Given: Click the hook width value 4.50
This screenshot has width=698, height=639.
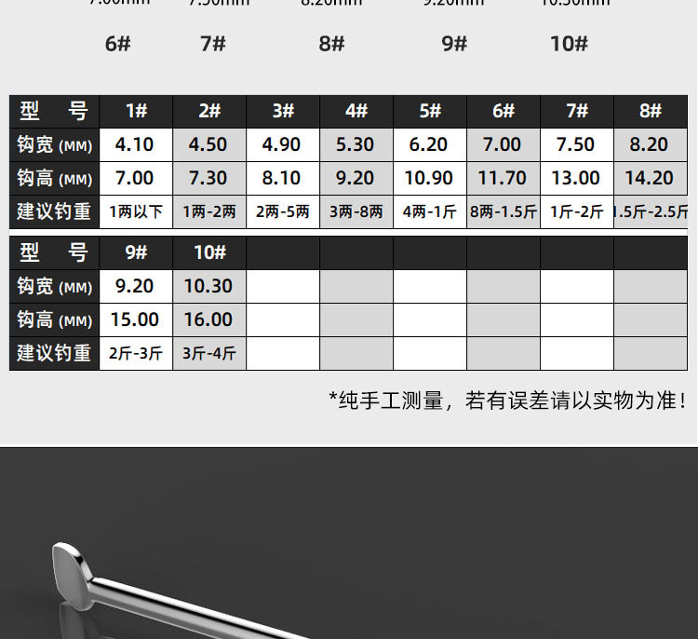Looking at the screenshot, I should (x=209, y=144).
